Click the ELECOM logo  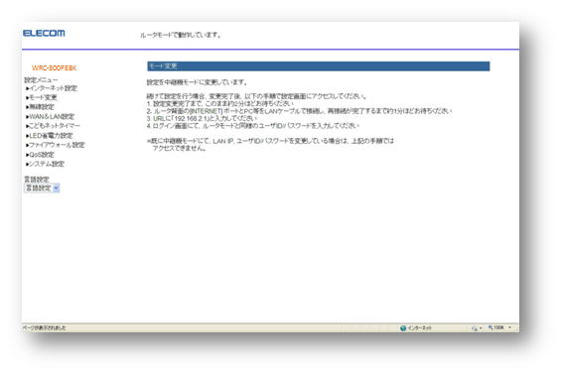click(44, 34)
